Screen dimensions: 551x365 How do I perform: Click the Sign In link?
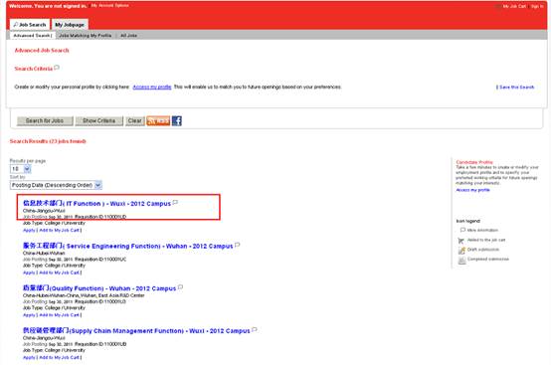pos(537,6)
